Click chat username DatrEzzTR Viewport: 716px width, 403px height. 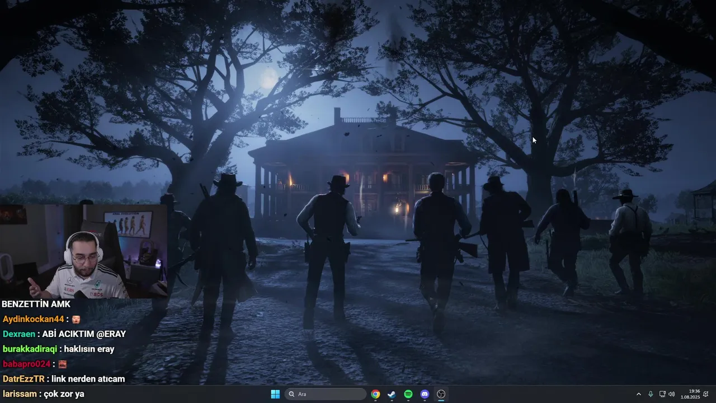(x=23, y=379)
